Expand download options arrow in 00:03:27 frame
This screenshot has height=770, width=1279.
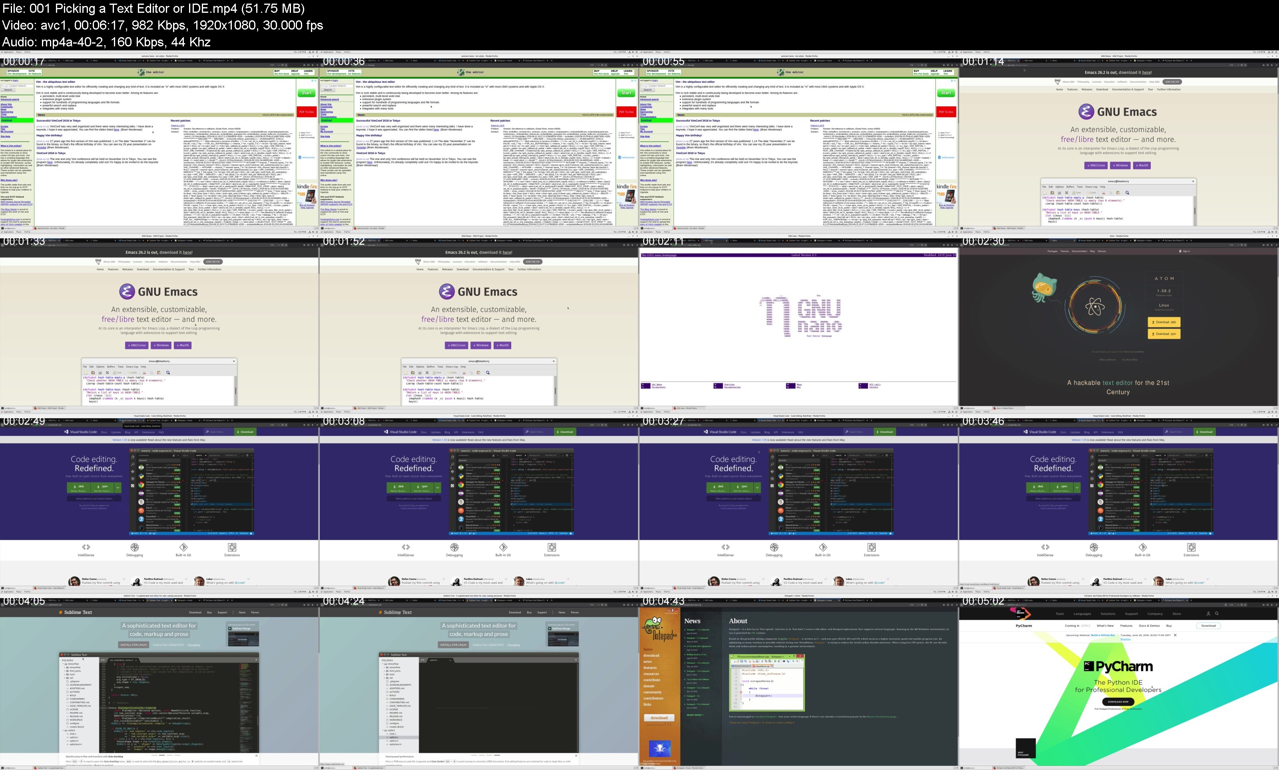point(757,487)
